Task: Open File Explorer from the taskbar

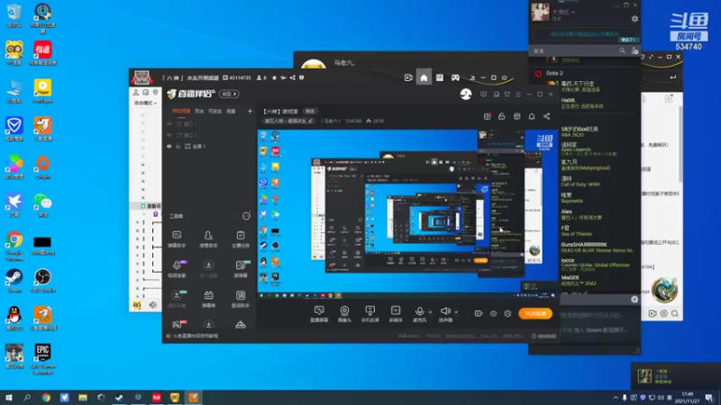Action: tap(83, 398)
